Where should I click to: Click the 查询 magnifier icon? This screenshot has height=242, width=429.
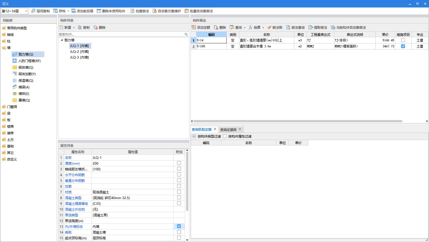click(232, 27)
